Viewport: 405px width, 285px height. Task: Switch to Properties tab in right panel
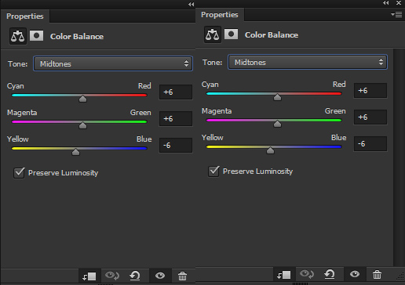point(220,15)
